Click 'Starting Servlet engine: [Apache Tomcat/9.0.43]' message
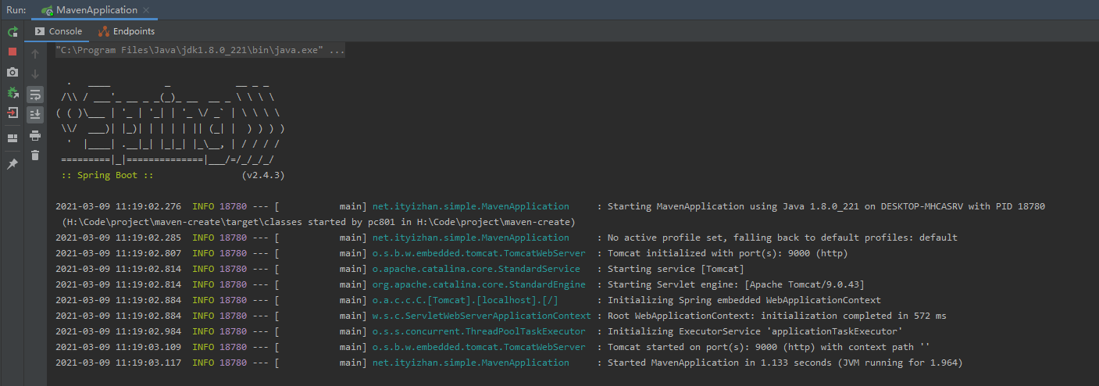Viewport: 1099px width, 386px height. click(736, 284)
